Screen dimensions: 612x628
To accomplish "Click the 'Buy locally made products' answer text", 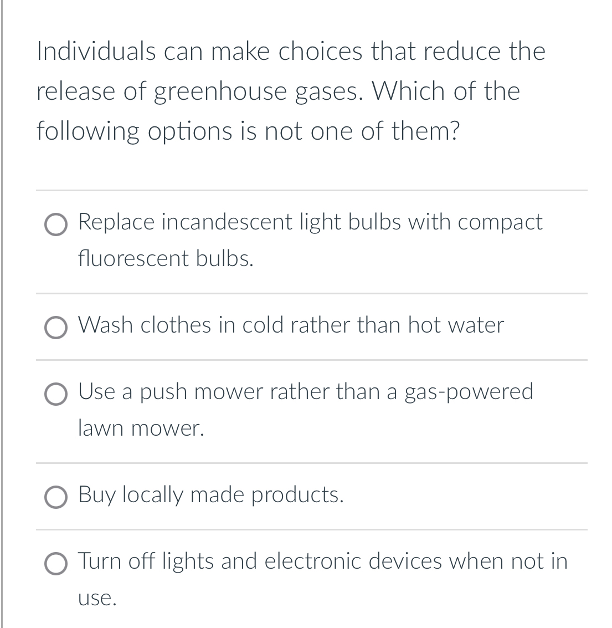I will [x=210, y=495].
